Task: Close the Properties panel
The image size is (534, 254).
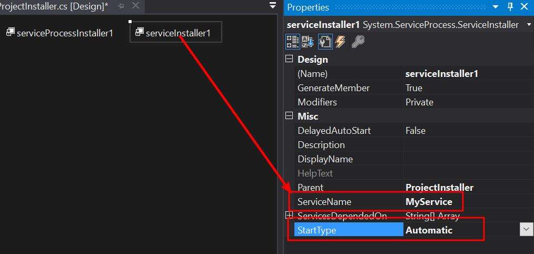Action: point(525,7)
